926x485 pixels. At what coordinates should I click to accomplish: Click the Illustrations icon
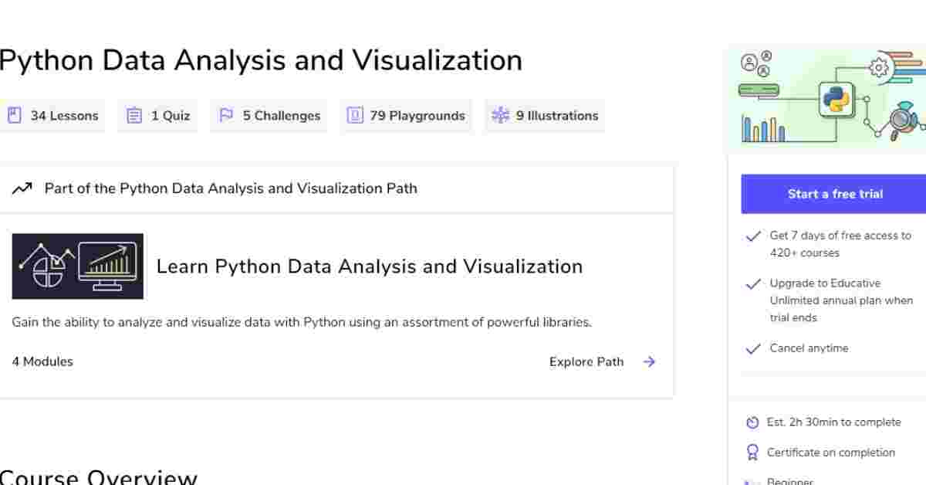tap(501, 116)
